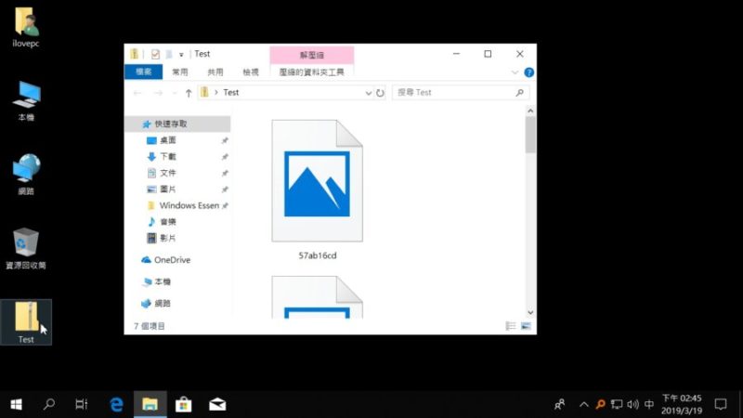Open the 壓縮的資料夾工具 ribbon tab
743x418 pixels.
[x=312, y=72]
